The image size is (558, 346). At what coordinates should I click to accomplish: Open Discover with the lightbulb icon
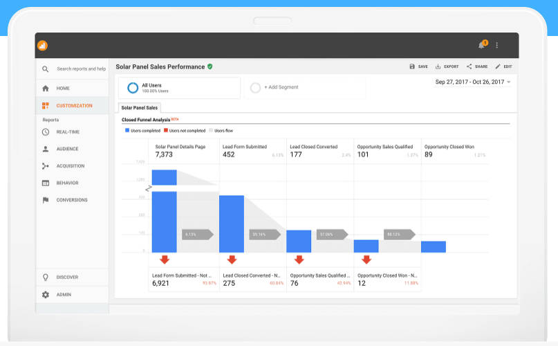click(x=46, y=277)
